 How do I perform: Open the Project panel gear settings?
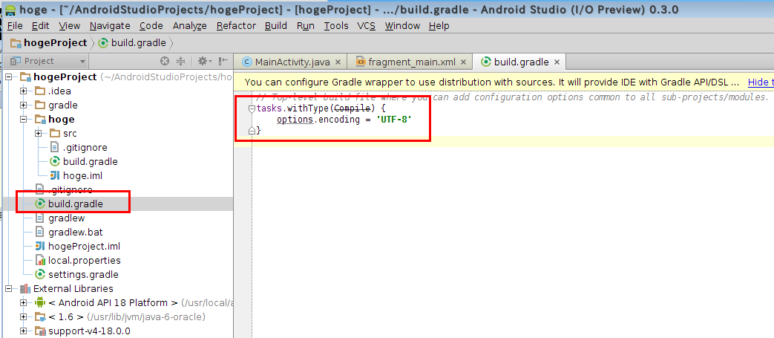coord(202,61)
